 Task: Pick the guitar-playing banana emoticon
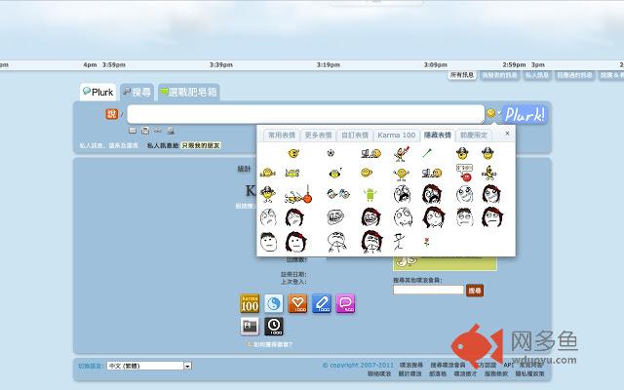pyautogui.click(x=402, y=153)
